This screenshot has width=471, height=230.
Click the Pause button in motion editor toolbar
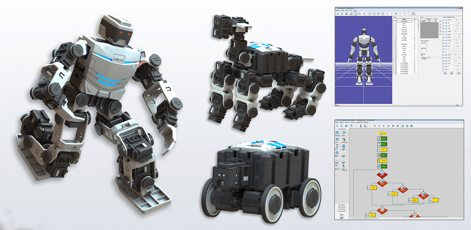[x=382, y=14]
